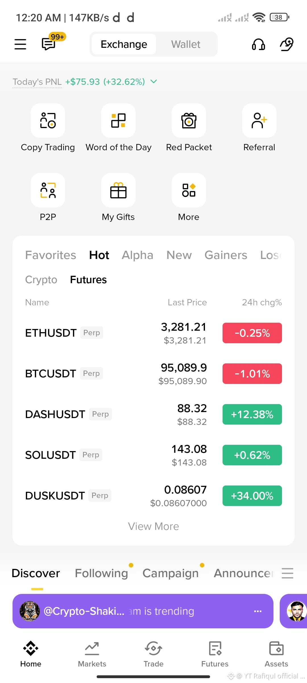Switch to Wallet mode
307x683 pixels.
point(186,44)
